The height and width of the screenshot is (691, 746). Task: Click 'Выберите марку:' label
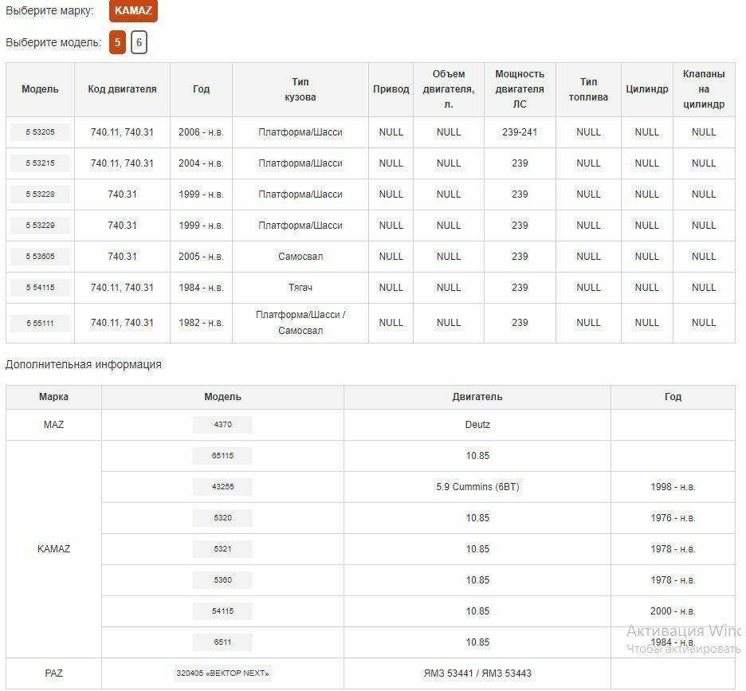point(49,10)
